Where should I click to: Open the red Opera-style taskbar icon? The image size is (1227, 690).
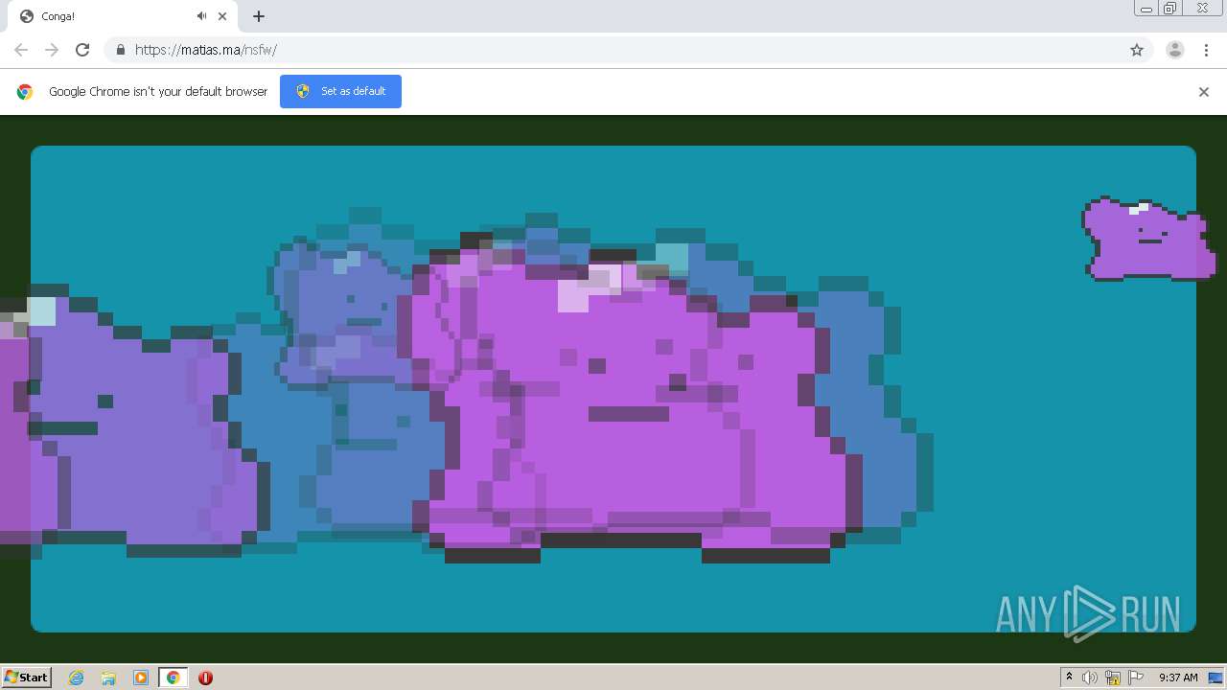[x=205, y=678]
